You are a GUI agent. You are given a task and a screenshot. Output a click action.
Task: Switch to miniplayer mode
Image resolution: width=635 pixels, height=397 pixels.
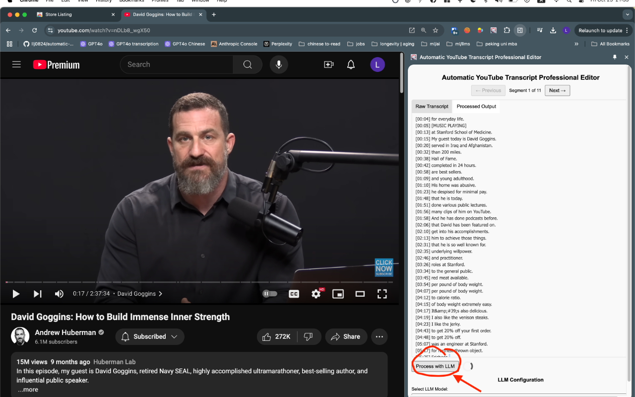[338, 294]
